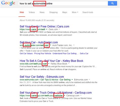Open gray arrow after AutoTrader.com, Inc.
This screenshot has width=120, height=106.
74,45
